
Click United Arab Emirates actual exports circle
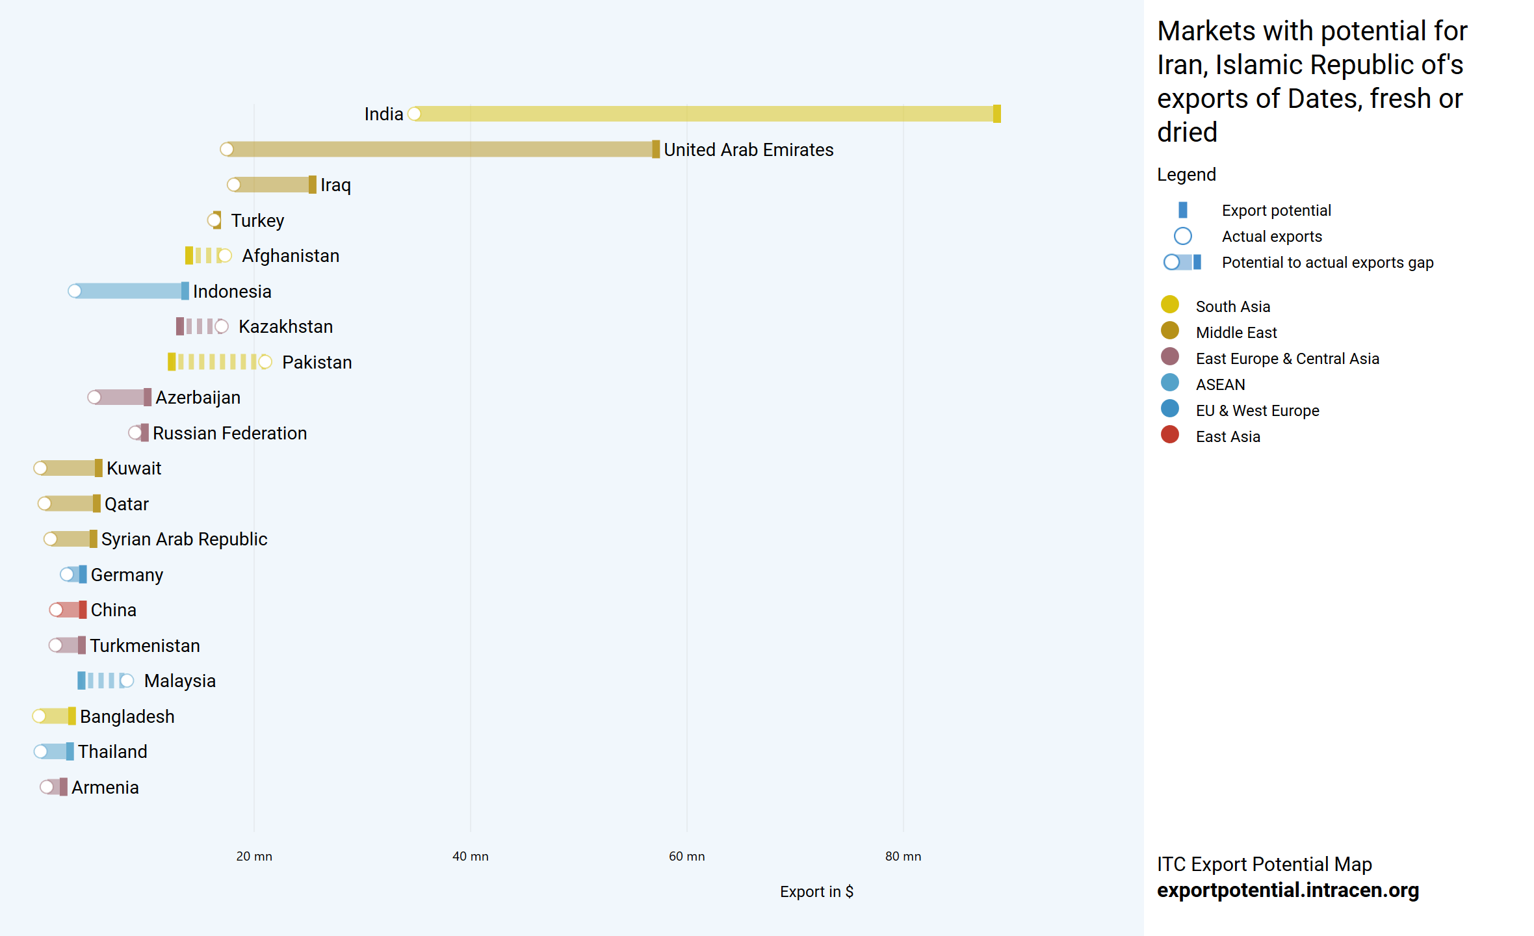click(227, 149)
